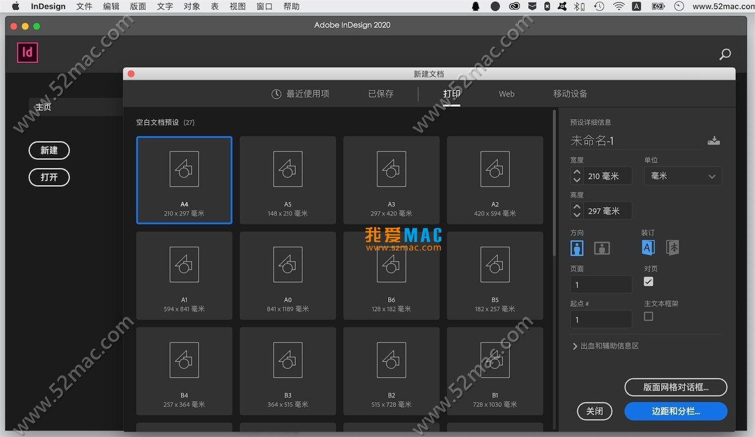Click the document name field 未命名-1
Image resolution: width=755 pixels, height=437 pixels.
coord(636,141)
